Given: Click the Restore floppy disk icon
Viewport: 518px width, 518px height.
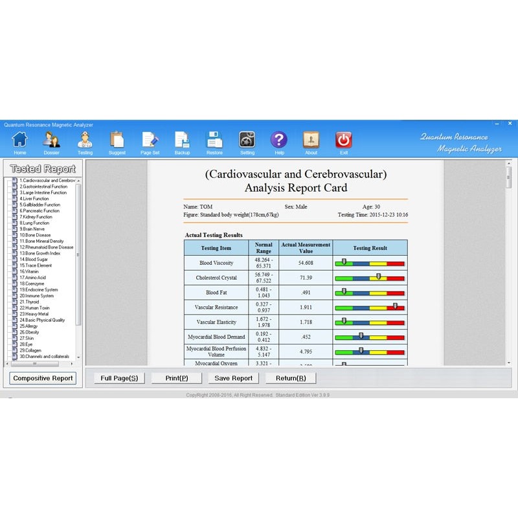Looking at the screenshot, I should [214, 140].
